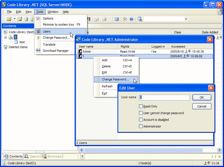224x167 pixels.
Task: Click the Admin user icon
Action: click(x=80, y=51)
